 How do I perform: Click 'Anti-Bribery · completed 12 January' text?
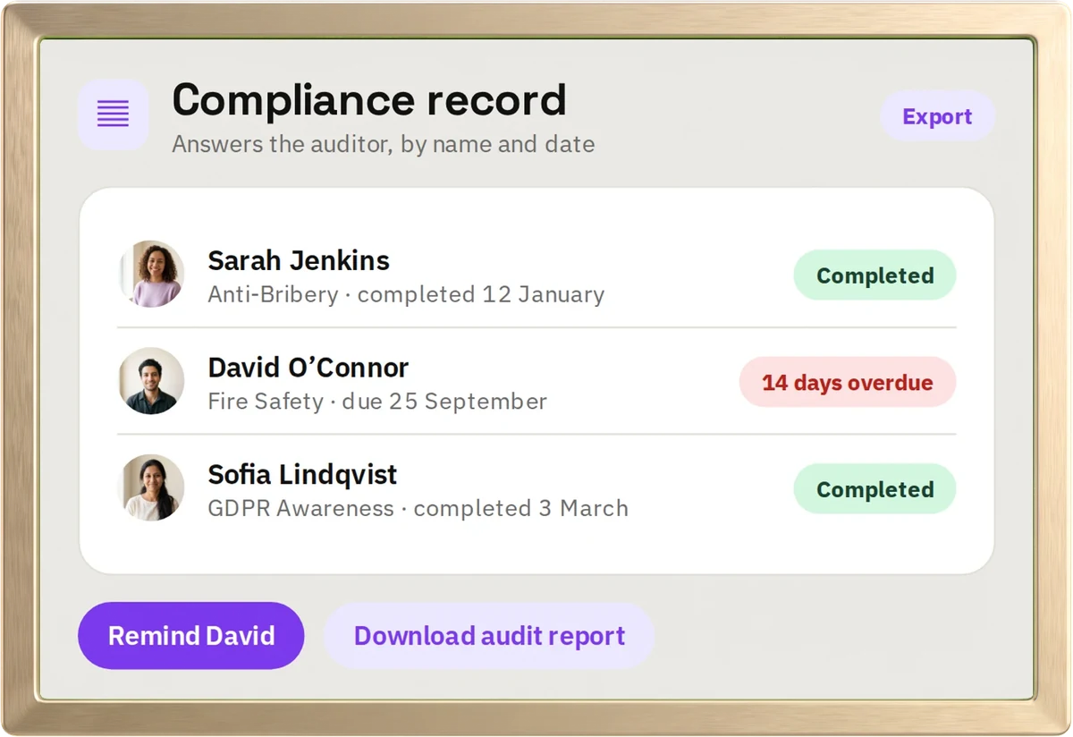406,294
